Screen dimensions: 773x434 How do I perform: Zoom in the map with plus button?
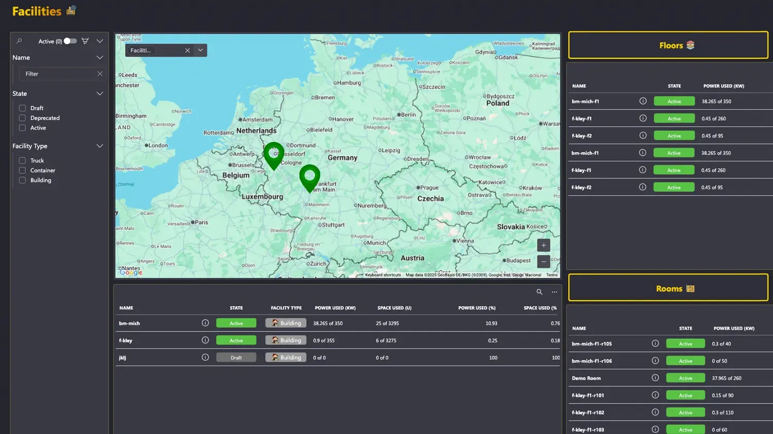click(544, 245)
